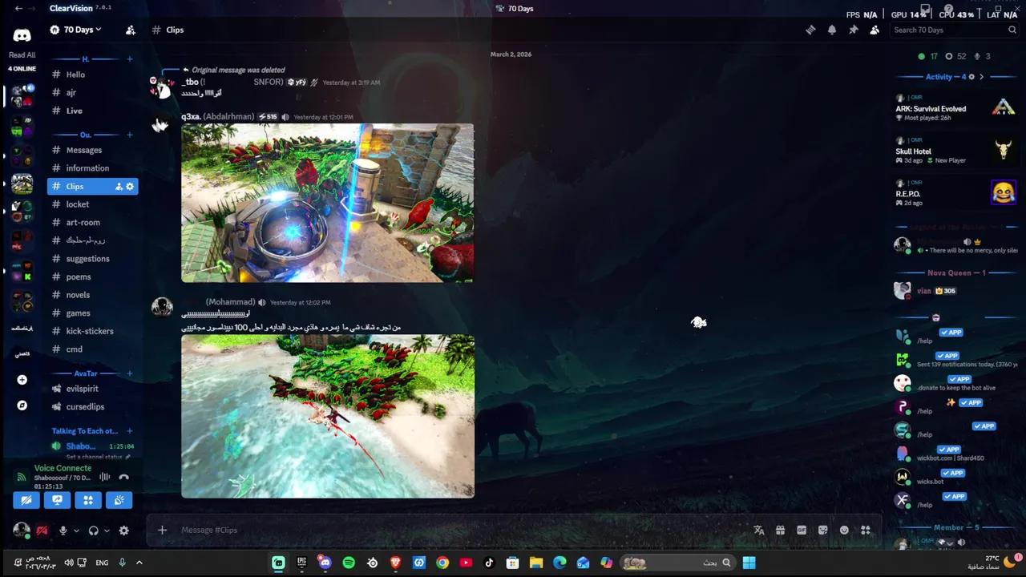Screen dimensions: 1026x577
Task: Open Start an Activity button
Action: point(88,500)
